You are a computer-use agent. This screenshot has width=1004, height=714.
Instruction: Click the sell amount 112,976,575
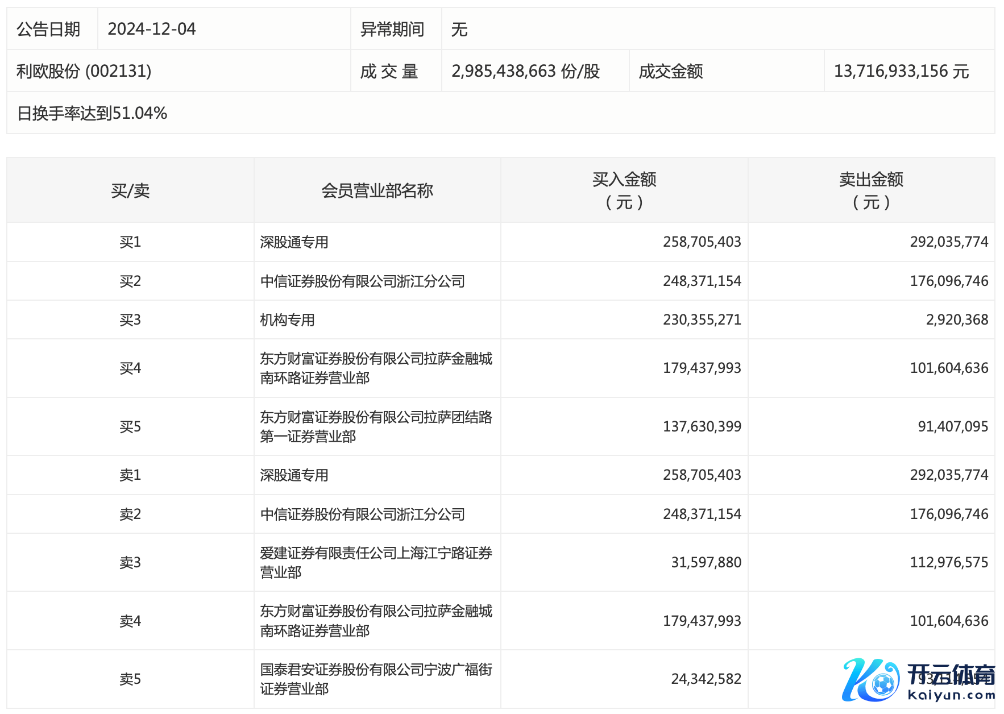click(x=949, y=562)
